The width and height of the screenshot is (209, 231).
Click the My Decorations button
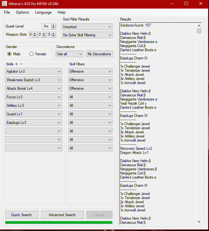tap(99, 54)
